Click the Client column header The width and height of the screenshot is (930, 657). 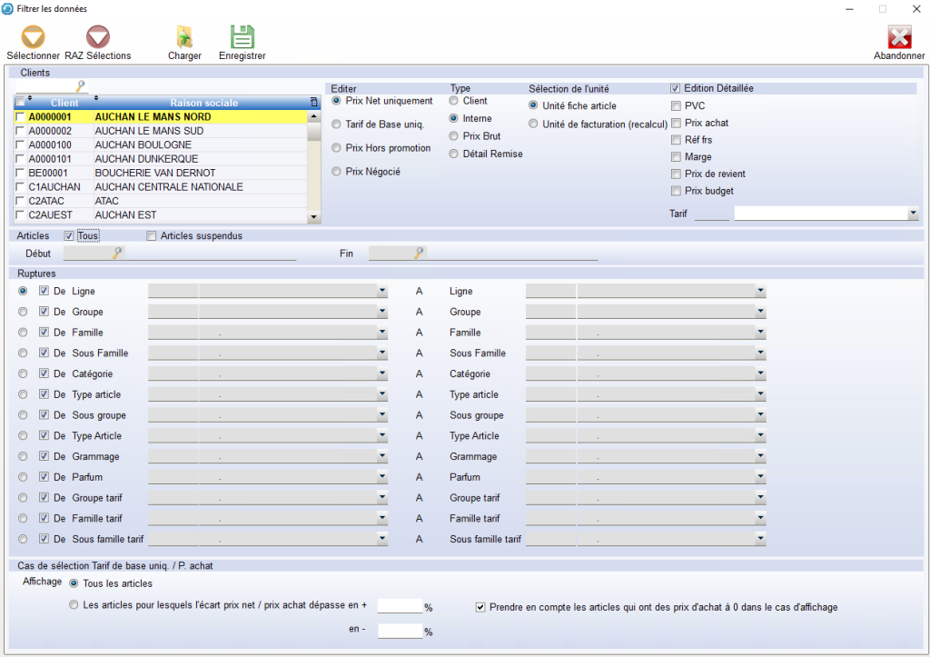point(64,103)
